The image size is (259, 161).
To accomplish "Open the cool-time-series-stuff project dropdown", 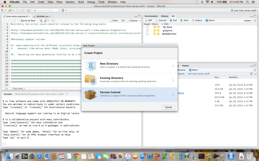I will [244, 10].
